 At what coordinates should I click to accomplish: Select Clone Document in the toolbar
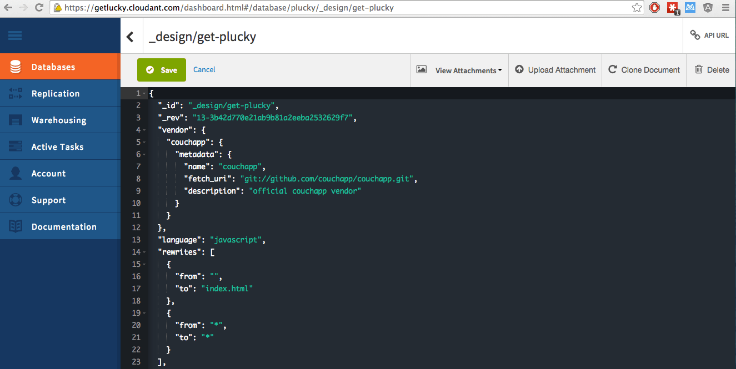(x=644, y=69)
